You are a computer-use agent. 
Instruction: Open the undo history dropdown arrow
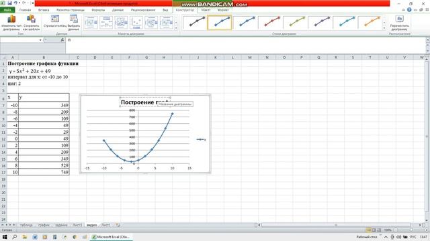point(19,3)
